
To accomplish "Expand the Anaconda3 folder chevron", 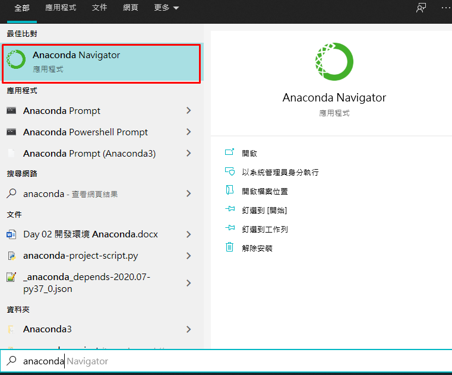I will coord(188,329).
